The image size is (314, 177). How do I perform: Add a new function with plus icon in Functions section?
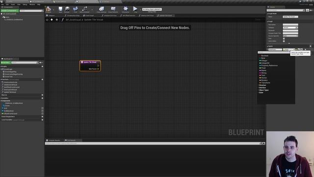(x=42, y=80)
